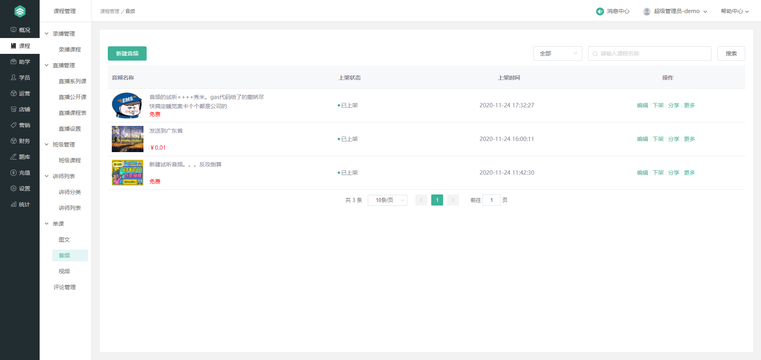
Task: Open the 统计 bar chart icon
Action: (x=13, y=204)
